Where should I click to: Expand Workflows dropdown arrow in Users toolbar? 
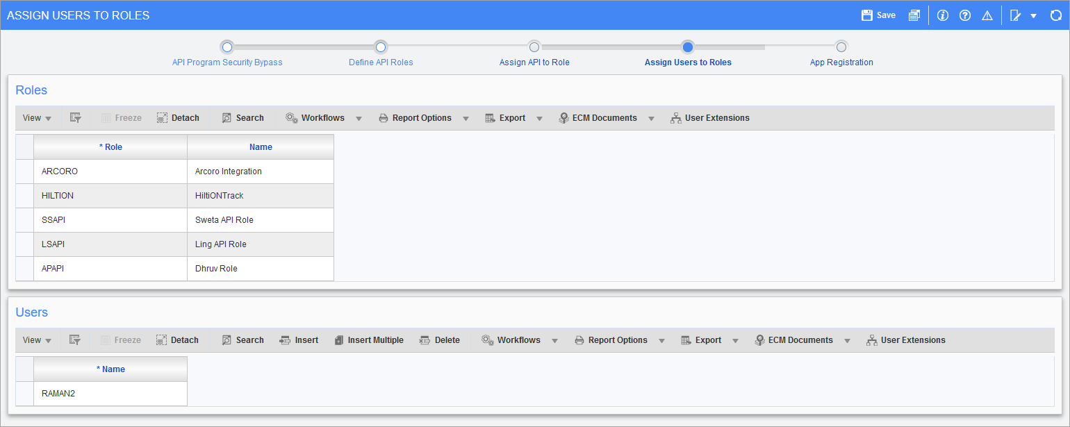click(554, 341)
